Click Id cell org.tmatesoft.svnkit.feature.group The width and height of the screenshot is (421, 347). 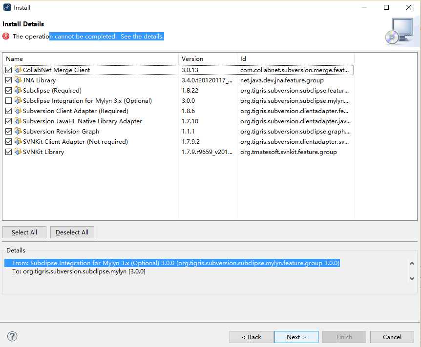coord(288,152)
